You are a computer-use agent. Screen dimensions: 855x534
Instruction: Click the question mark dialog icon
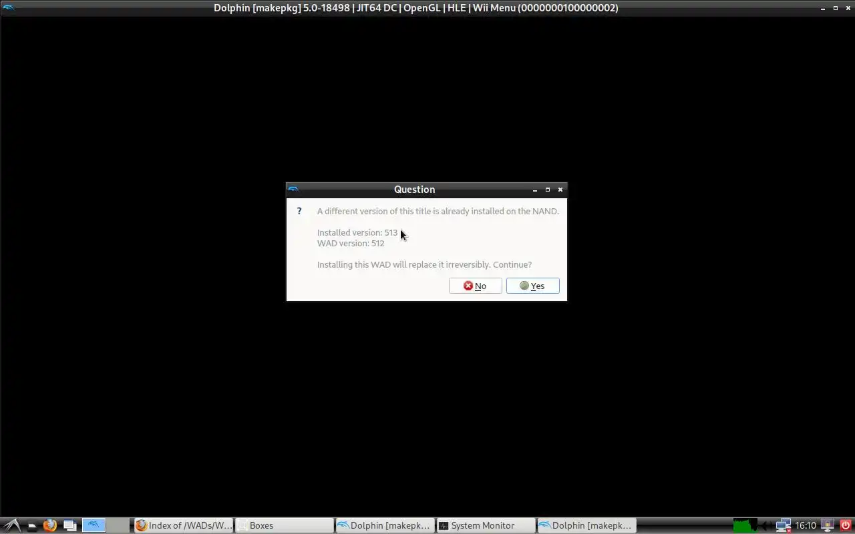[x=299, y=211]
